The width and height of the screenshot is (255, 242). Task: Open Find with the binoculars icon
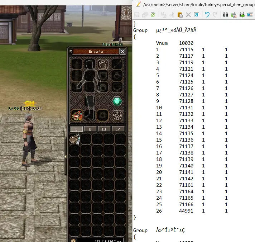coord(225,15)
